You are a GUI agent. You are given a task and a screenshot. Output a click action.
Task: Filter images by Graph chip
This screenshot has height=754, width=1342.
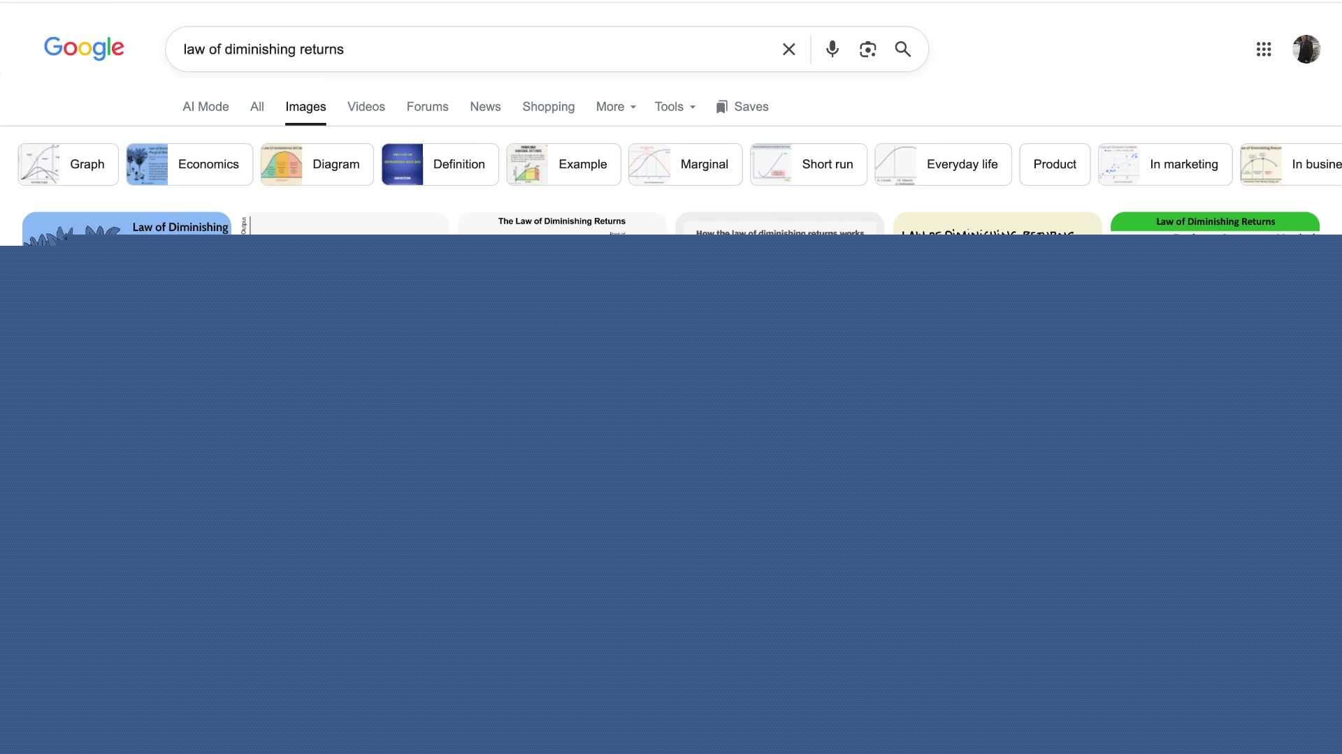(68, 165)
